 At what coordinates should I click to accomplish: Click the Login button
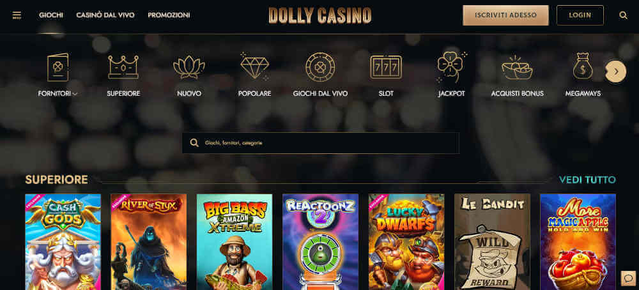pos(580,15)
